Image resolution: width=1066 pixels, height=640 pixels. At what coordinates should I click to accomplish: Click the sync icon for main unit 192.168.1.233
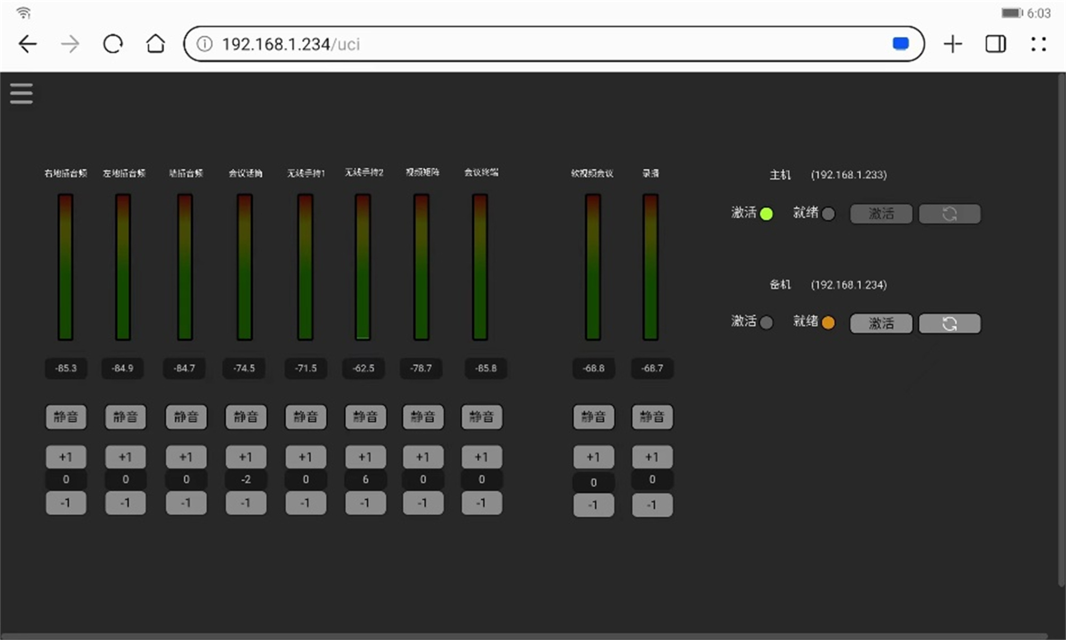(949, 214)
